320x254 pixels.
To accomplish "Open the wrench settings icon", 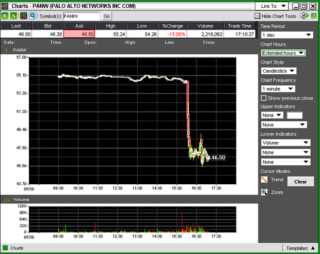I will point(305,16).
